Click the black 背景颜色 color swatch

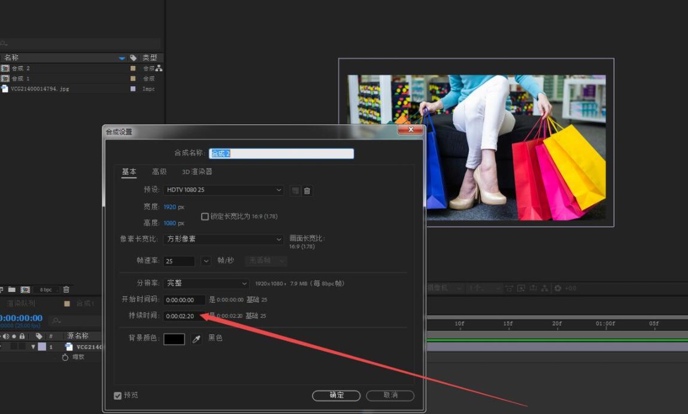(174, 339)
